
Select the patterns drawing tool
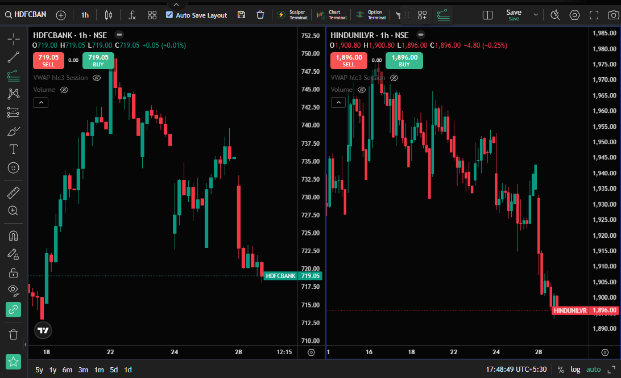[14, 94]
